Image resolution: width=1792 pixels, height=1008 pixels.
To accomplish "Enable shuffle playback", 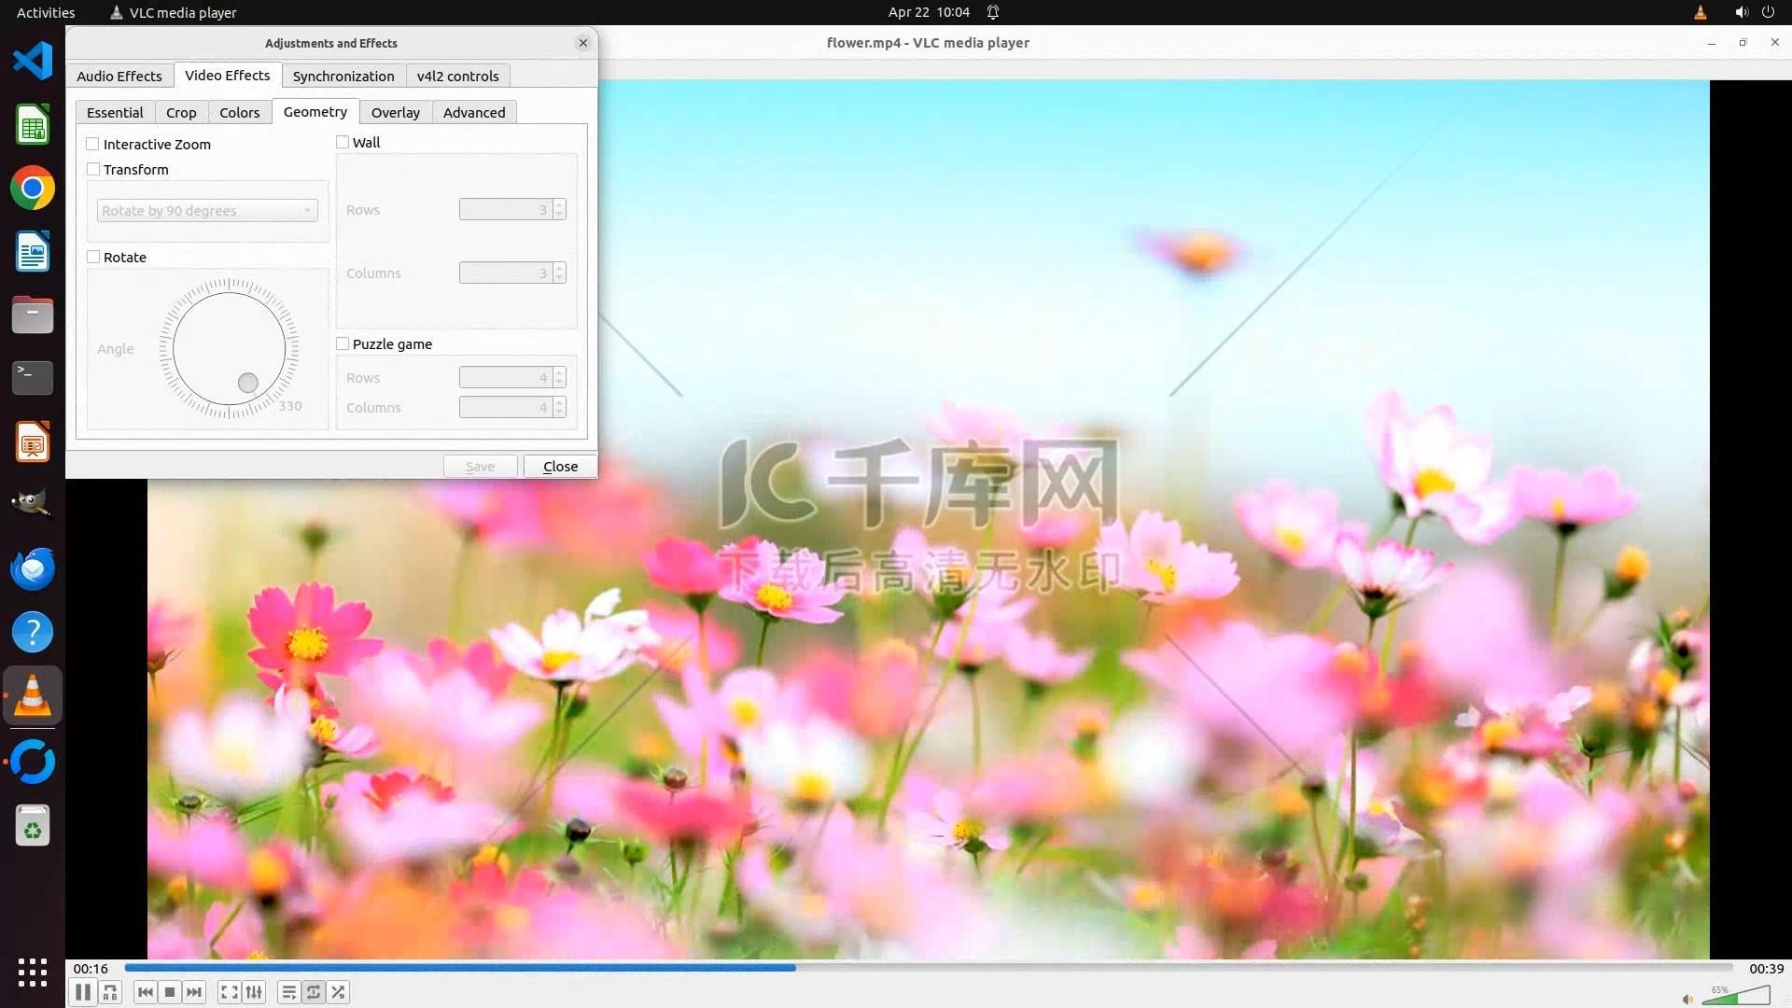I will 339,992.
